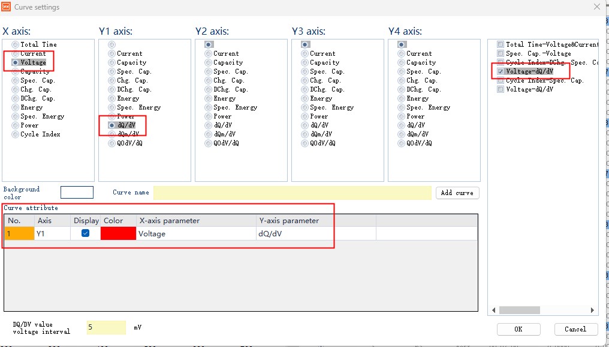Pick Spec. Cap. on the Y3 axis
This screenshot has height=347, width=609.
point(305,72)
